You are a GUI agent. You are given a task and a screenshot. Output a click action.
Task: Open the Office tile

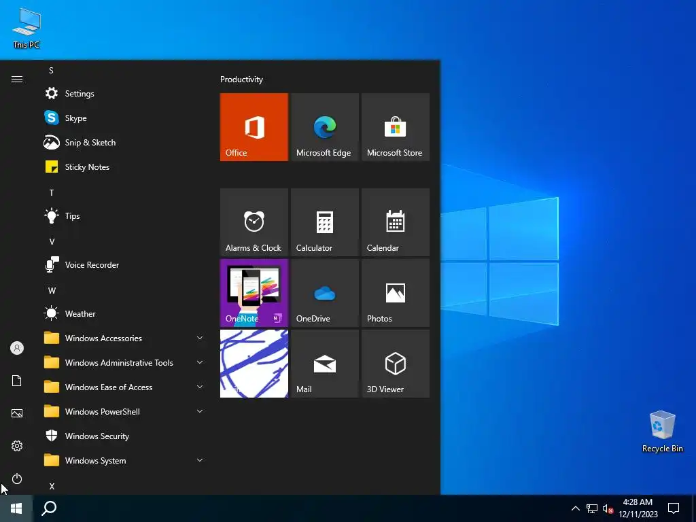254,127
